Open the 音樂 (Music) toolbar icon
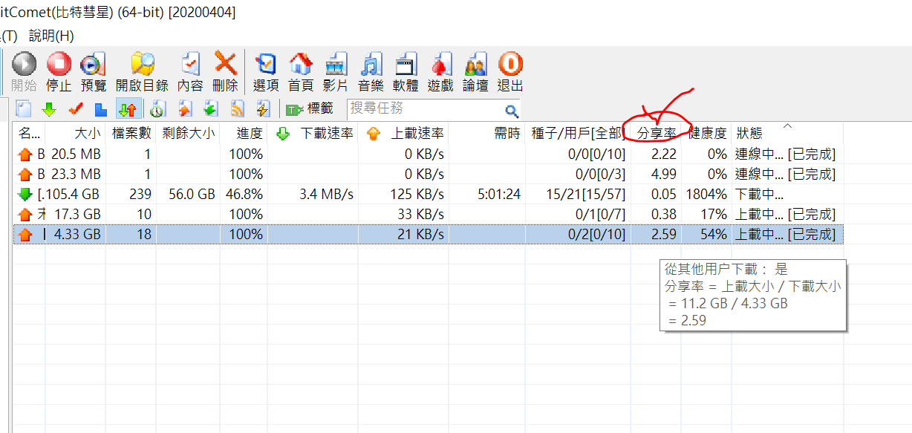This screenshot has width=912, height=433. coord(371,72)
